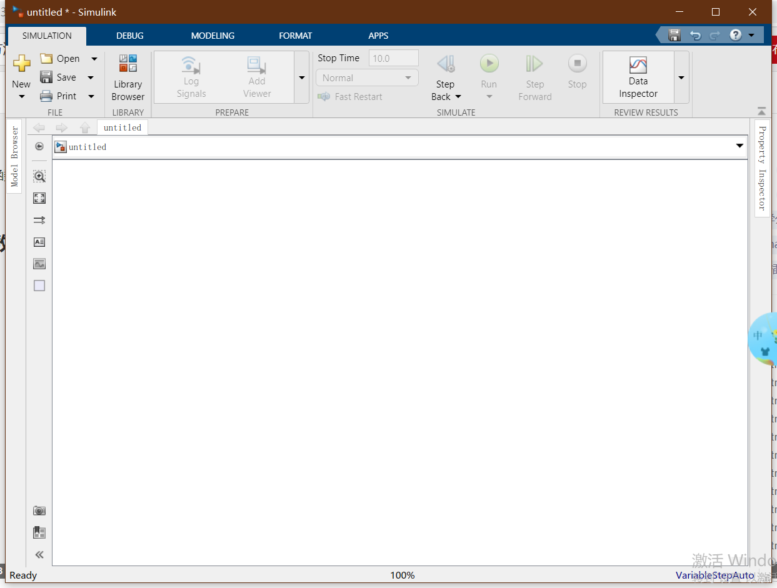Click the green Run button

pyautogui.click(x=489, y=63)
